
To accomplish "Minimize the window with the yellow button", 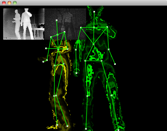I will click(9, 3).
